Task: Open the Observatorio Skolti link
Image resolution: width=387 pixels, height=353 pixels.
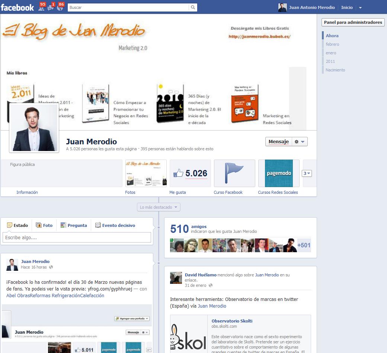Action: pyautogui.click(x=232, y=321)
